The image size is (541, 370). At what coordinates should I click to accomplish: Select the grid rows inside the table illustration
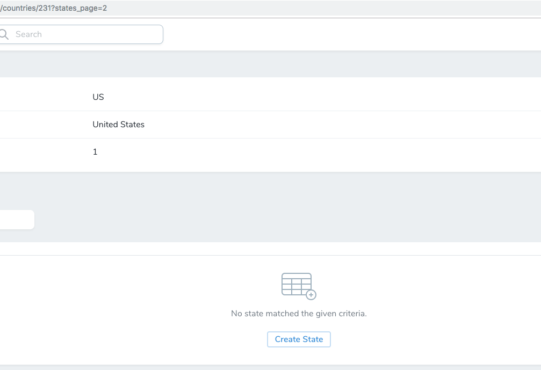click(295, 286)
